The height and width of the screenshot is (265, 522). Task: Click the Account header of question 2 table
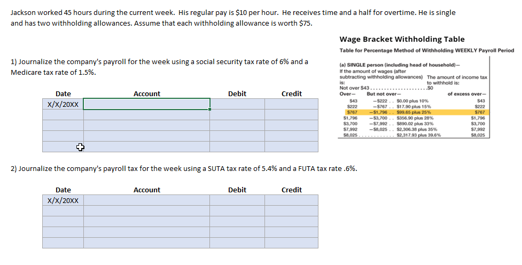(x=147, y=190)
